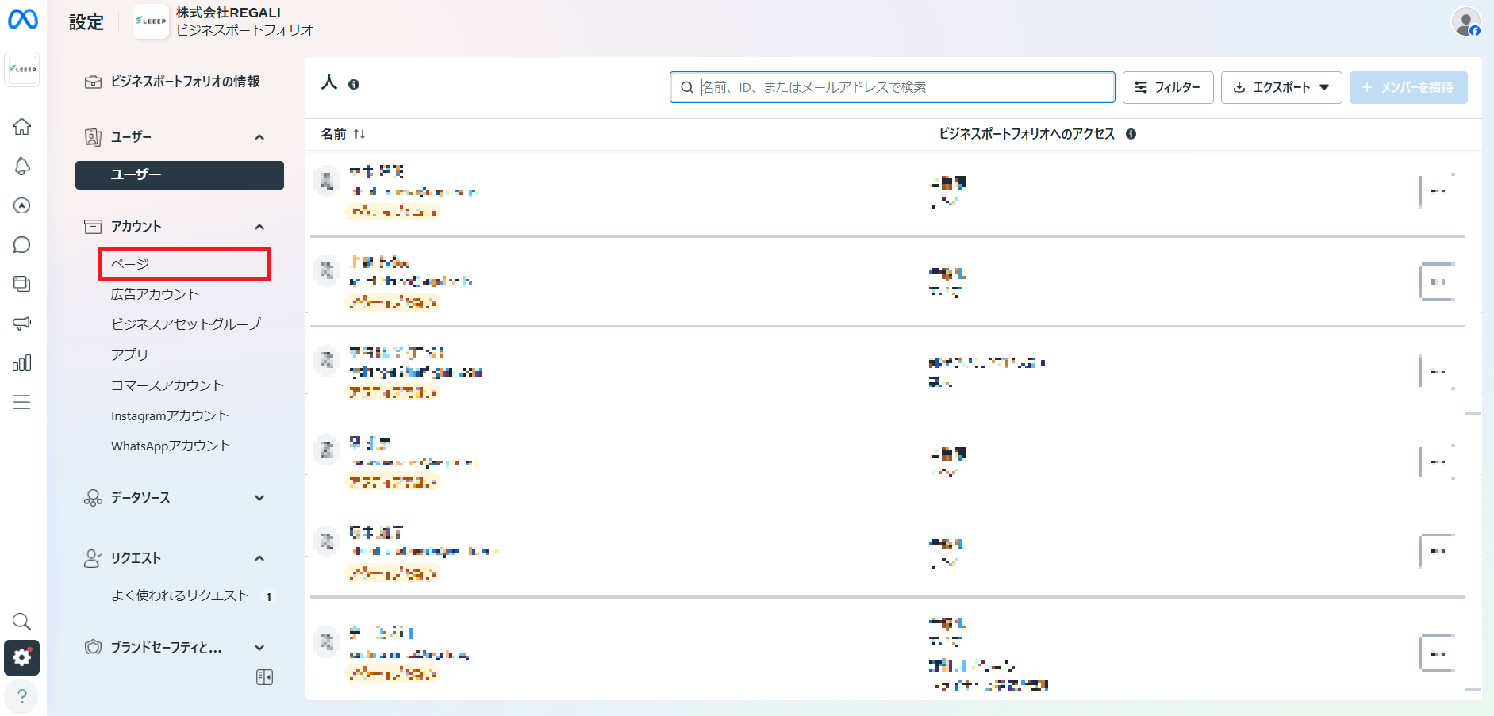Viewport: 1494px width, 716px height.
Task: Click the hamburger all tools icon
Action: tap(22, 402)
